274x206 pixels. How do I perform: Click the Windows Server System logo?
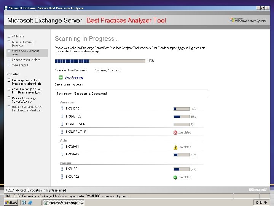248,20
